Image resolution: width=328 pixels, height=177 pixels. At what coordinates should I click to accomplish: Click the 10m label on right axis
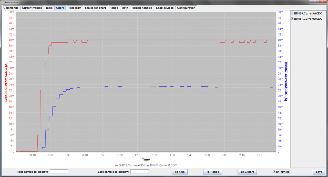coord(280,124)
